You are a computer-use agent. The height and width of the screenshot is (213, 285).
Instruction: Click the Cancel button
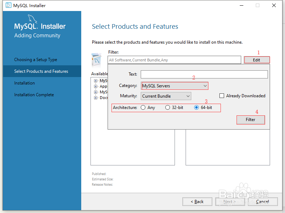click(263, 201)
